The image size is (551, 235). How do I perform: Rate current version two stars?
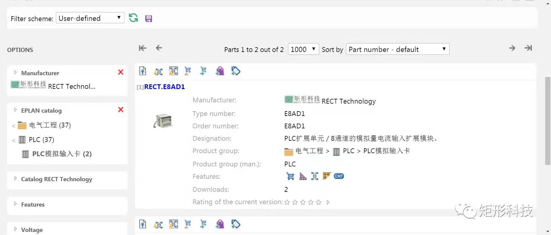(x=295, y=202)
